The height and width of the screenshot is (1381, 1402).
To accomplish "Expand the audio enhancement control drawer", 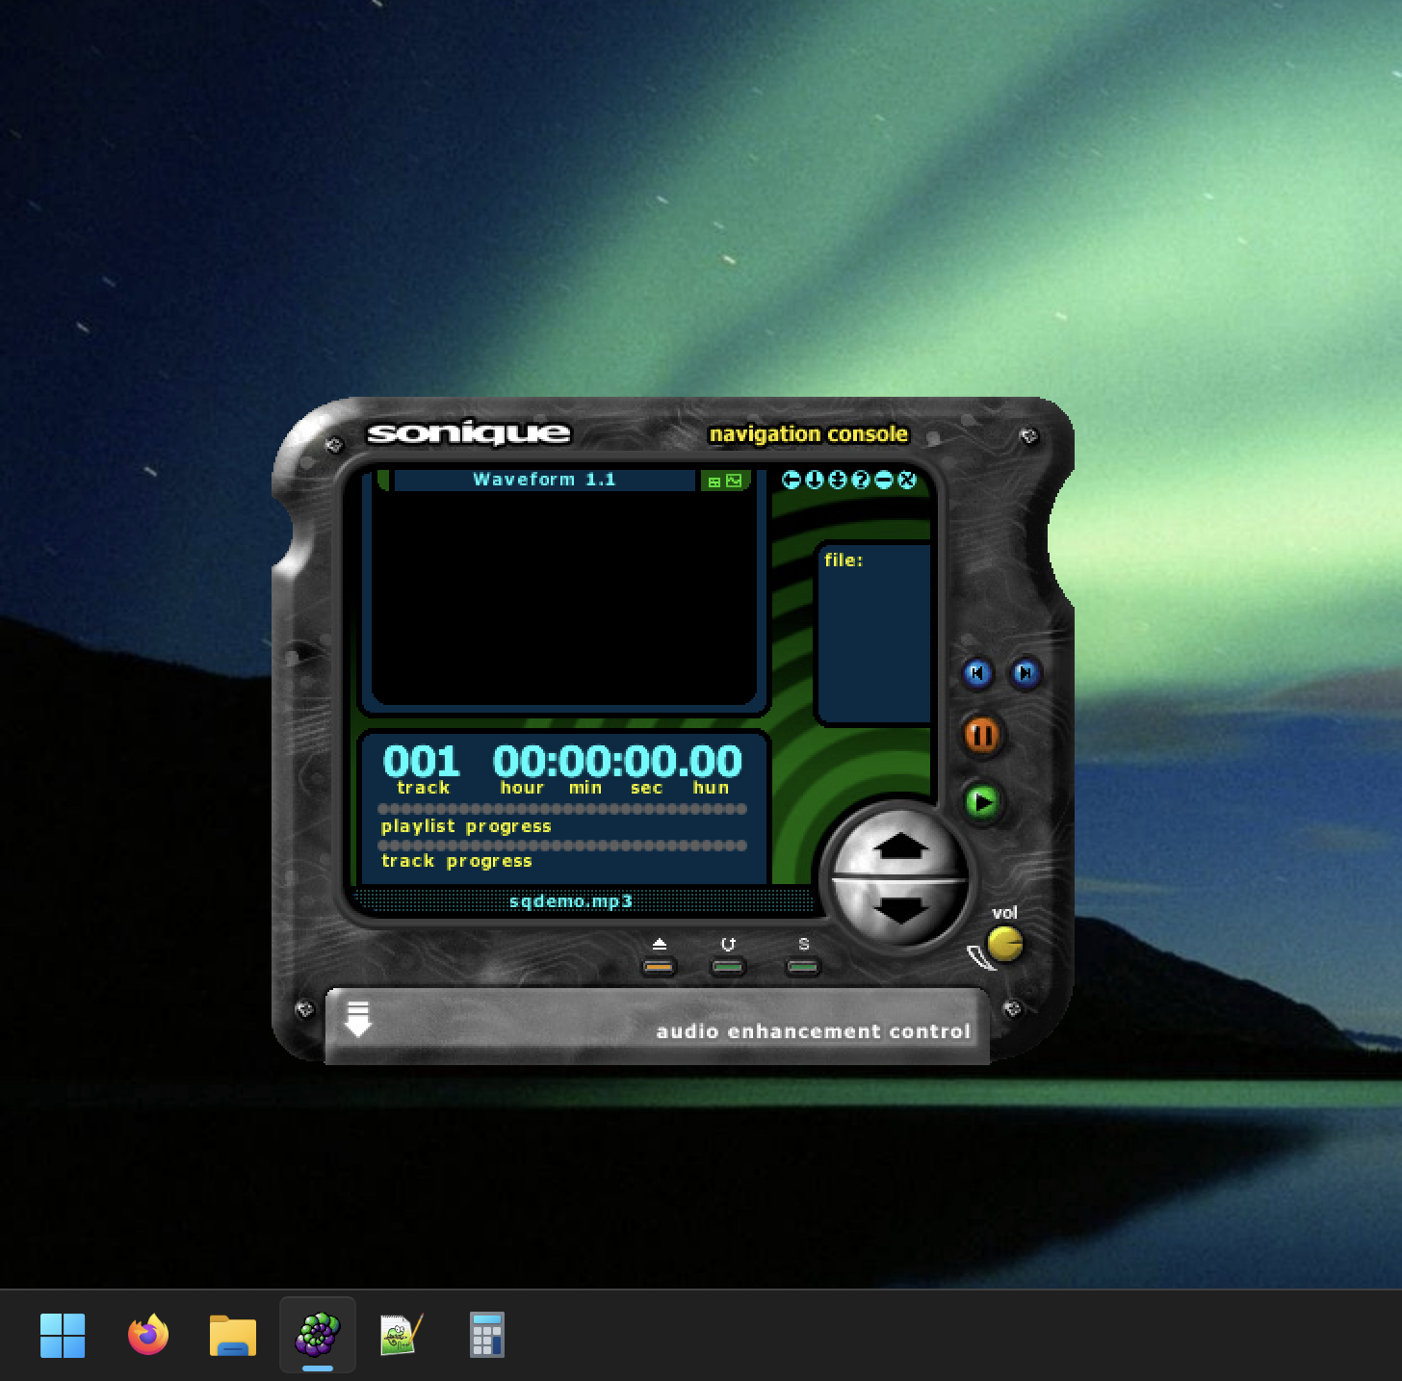I will tap(358, 1019).
